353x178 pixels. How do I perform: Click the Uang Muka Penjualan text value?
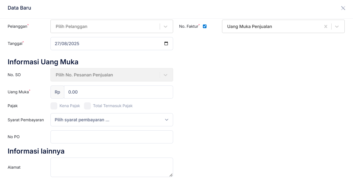tap(249, 26)
